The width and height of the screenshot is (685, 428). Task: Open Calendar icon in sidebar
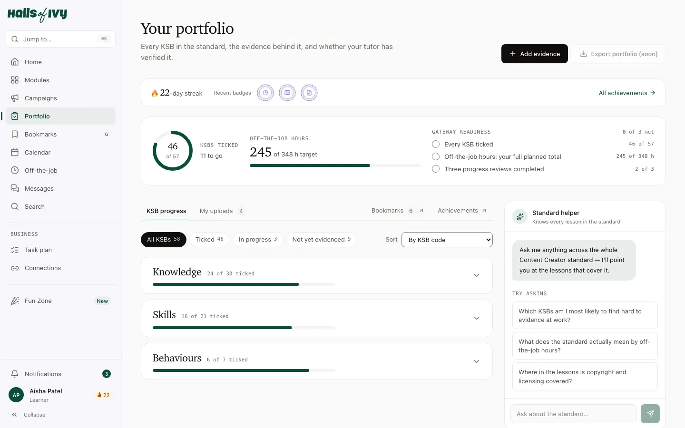tap(15, 152)
